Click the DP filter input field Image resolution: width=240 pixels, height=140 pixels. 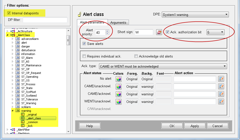point(45,20)
